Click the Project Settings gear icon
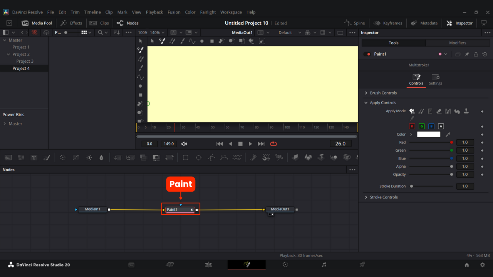This screenshot has width=493, height=277. tap(482, 265)
